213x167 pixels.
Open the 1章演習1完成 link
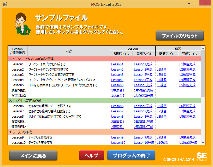coord(144,90)
